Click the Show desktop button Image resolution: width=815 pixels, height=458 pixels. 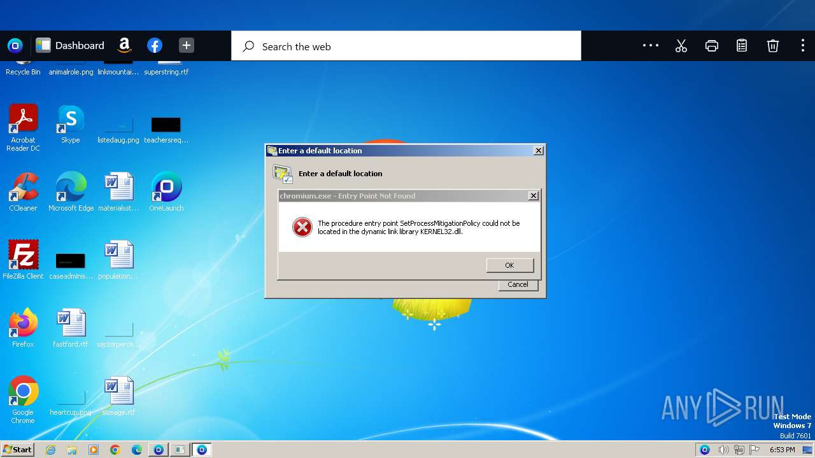pyautogui.click(x=808, y=450)
